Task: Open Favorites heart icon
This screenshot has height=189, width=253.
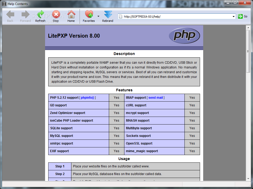Action: point(89,14)
